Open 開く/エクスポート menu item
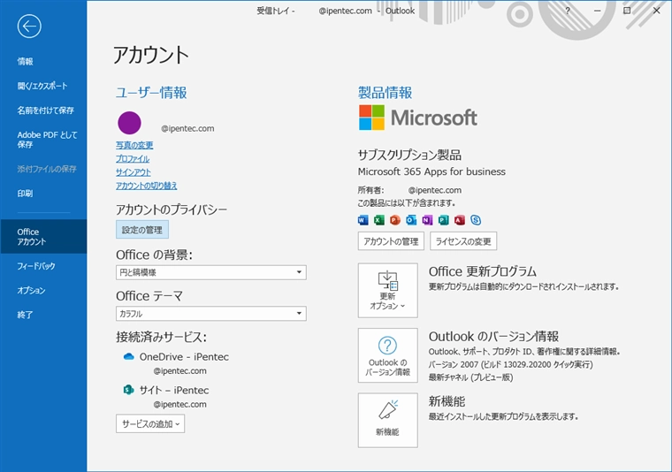The height and width of the screenshot is (472, 672). pyautogui.click(x=43, y=86)
